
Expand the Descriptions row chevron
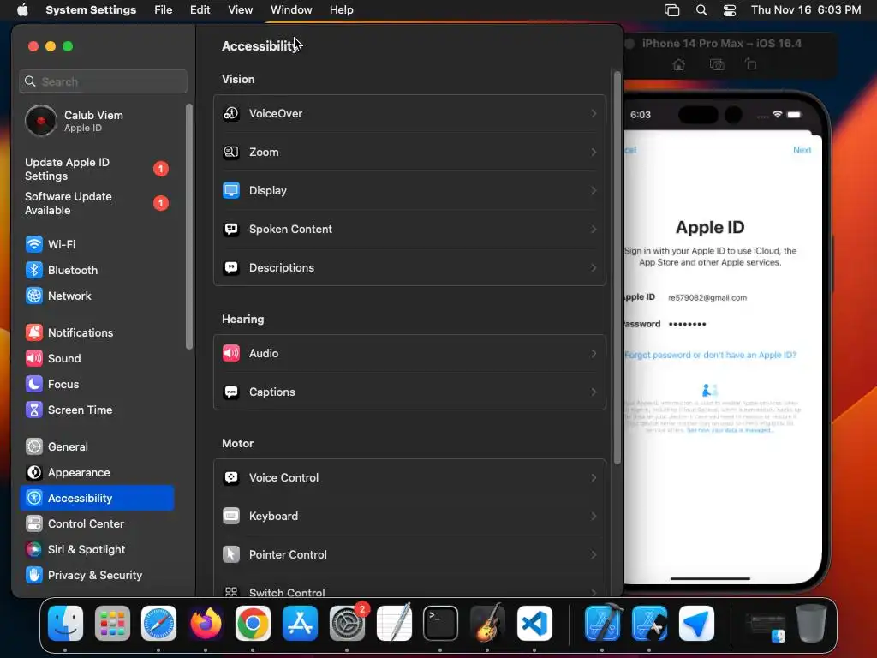594,268
